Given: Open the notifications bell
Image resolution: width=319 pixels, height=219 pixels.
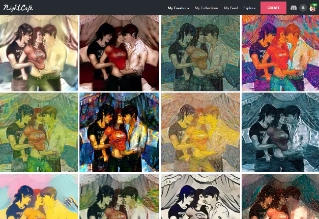Looking at the screenshot, I should click(303, 8).
